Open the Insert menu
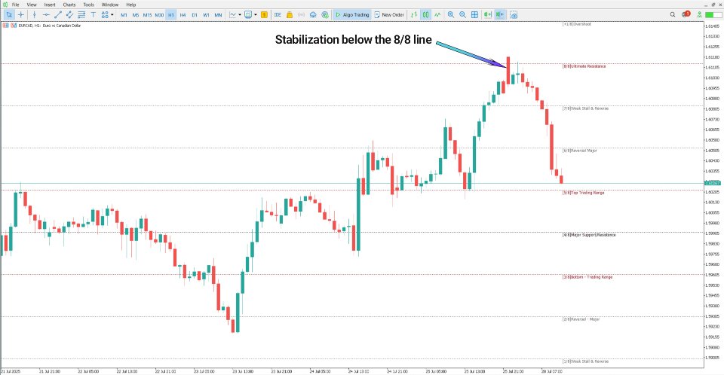 (50, 5)
